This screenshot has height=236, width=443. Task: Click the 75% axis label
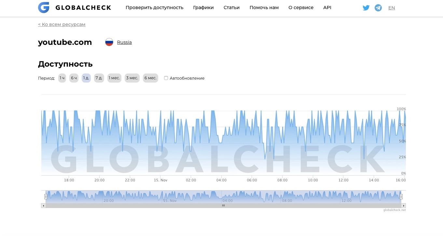[x=403, y=125]
